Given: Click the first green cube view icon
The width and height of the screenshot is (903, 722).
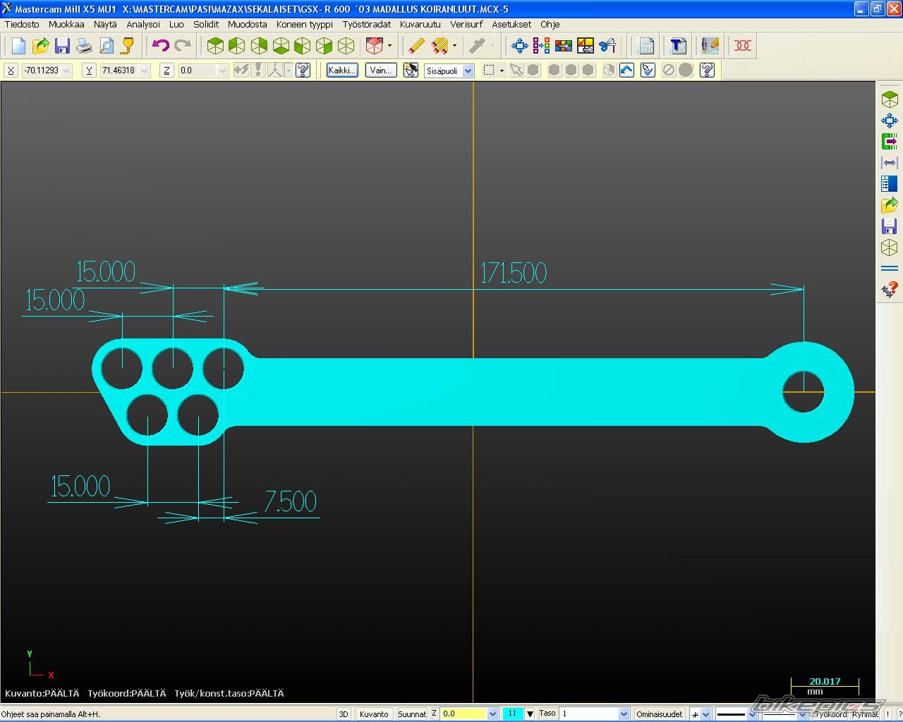Looking at the screenshot, I should 215,46.
